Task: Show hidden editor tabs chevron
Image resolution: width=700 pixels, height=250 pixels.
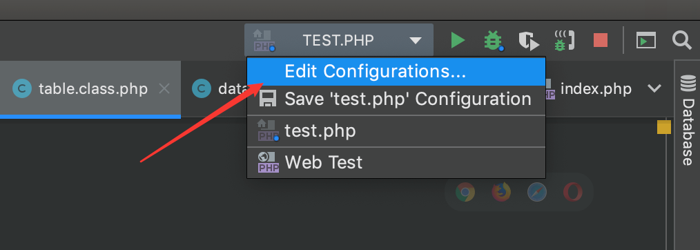Action: (x=654, y=88)
